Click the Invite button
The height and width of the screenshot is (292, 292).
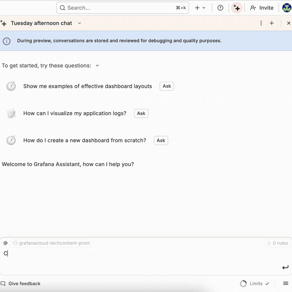pos(262,8)
